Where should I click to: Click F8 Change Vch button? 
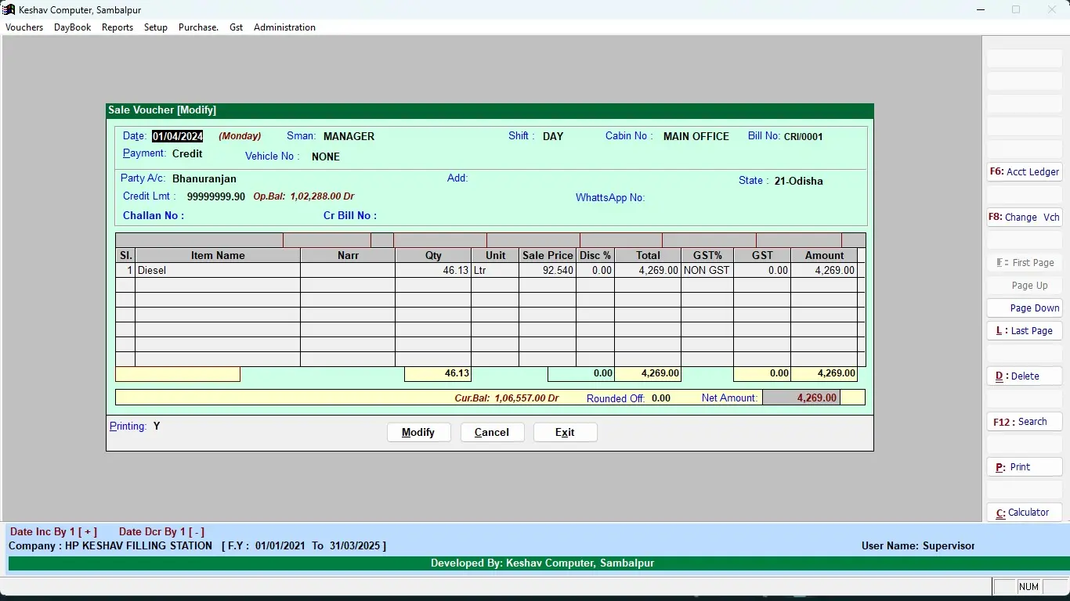click(1025, 218)
